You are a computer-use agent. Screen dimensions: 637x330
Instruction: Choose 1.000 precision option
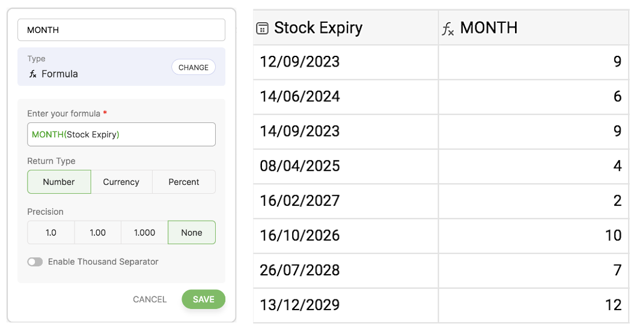coord(144,233)
